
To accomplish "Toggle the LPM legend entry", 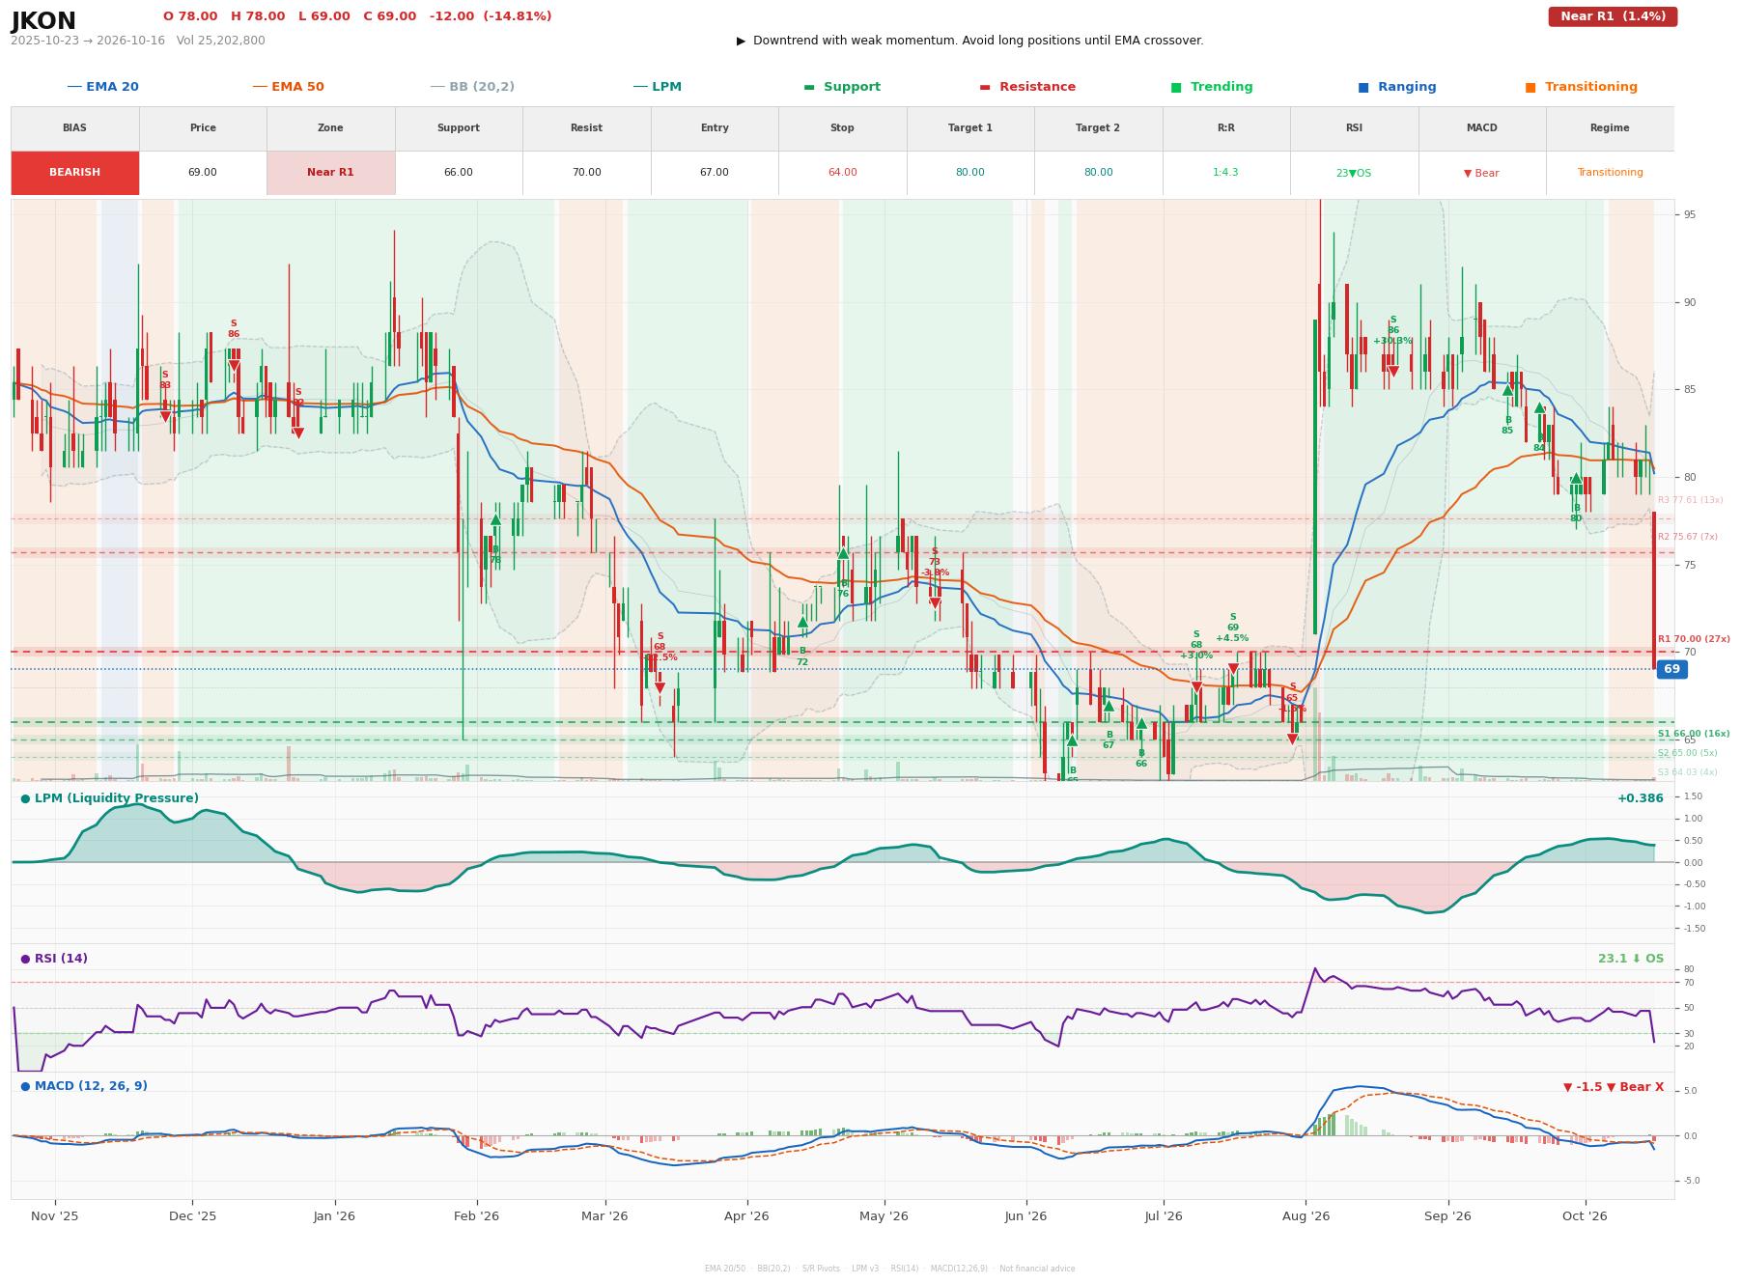I will [658, 87].
